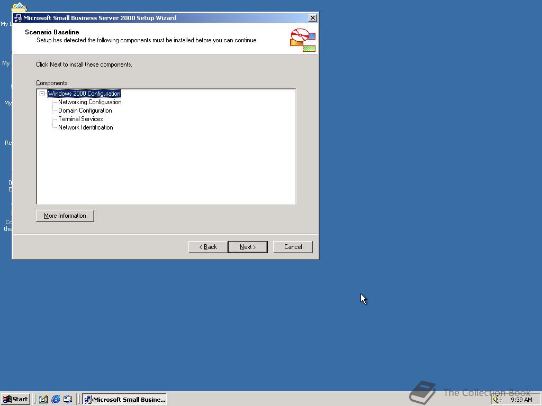Go back with the Back button
Screen dimensions: 542x406
tap(208, 247)
